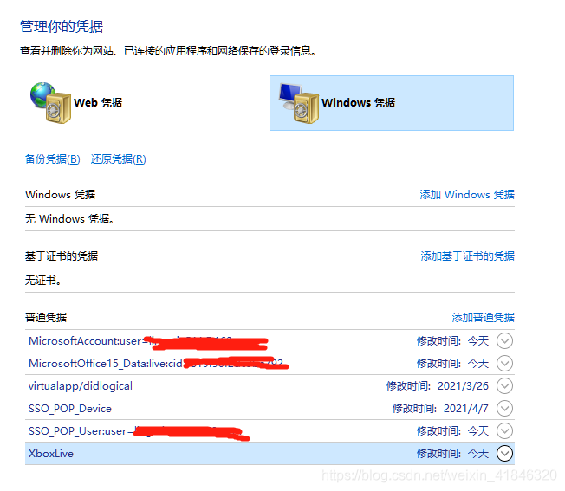The image size is (565, 491).
Task: Expand the SSO_POP_Device credential chevron
Action: [x=504, y=408]
